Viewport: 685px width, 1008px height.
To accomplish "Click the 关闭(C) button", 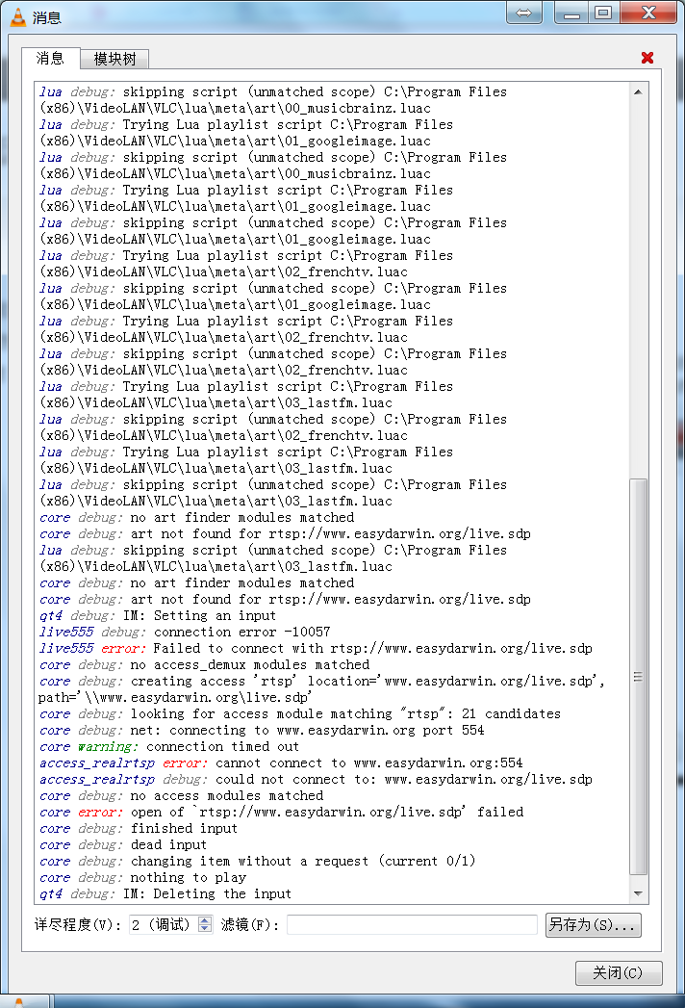I will (x=619, y=972).
